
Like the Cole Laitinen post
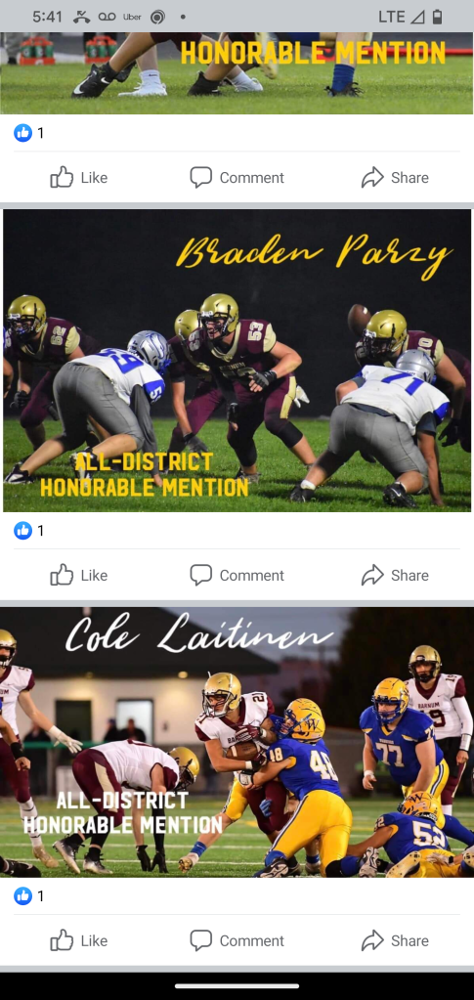[x=78, y=940]
